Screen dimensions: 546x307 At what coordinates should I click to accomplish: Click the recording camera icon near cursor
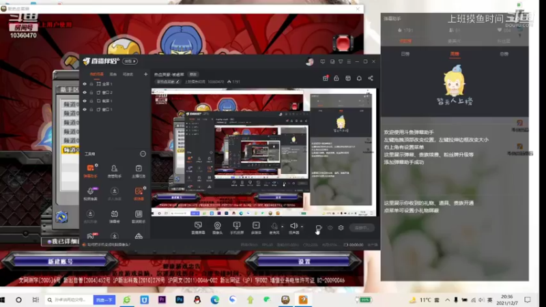click(318, 228)
